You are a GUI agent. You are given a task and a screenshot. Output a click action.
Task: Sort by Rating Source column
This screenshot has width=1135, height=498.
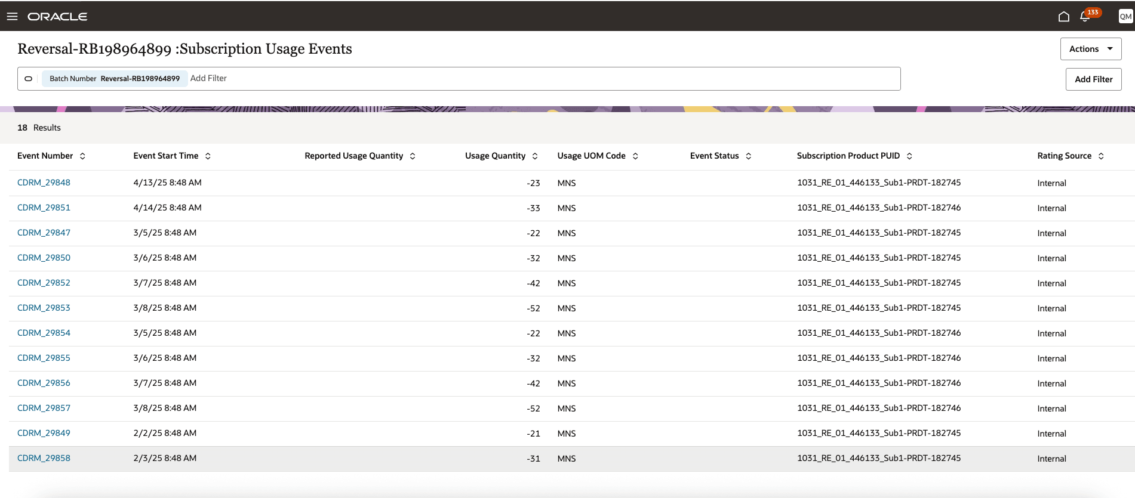[1101, 156]
